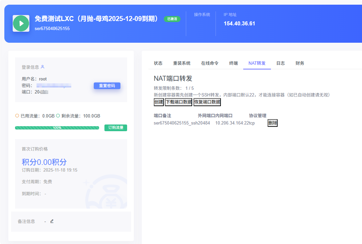
Task: Open the 在线命令 tab
Action: tap(210, 63)
